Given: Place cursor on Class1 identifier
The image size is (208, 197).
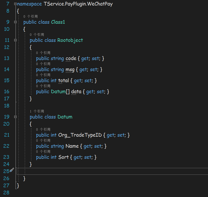Looking at the screenshot, I should point(58,22).
